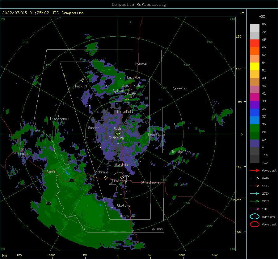
Task: Click the Strathmore label
Action: point(150,182)
